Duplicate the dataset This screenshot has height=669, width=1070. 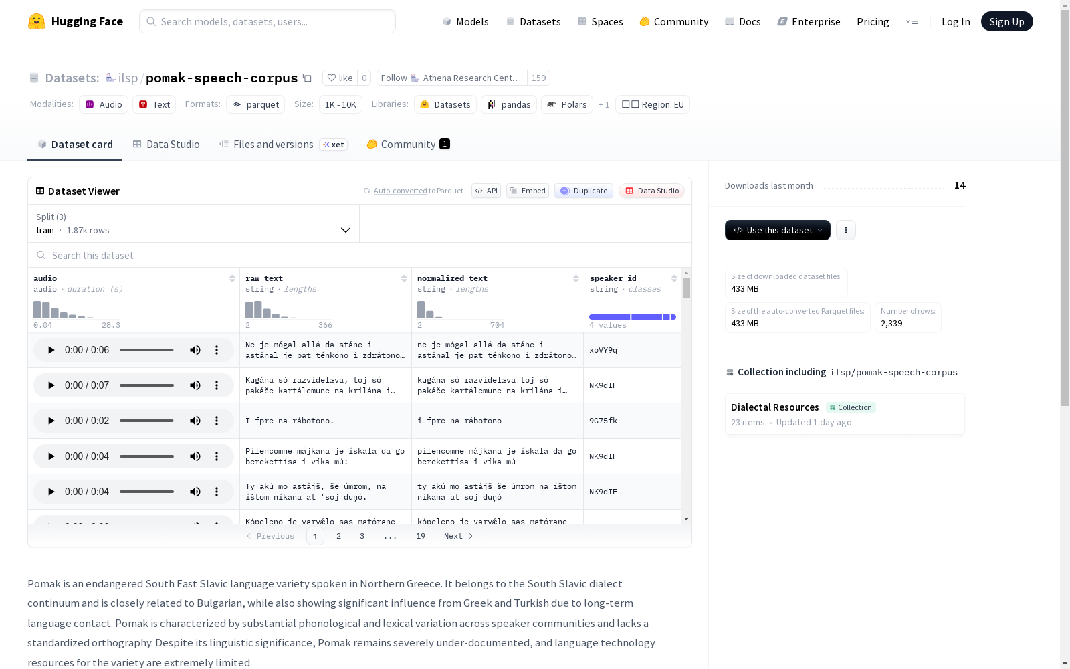[x=584, y=191]
